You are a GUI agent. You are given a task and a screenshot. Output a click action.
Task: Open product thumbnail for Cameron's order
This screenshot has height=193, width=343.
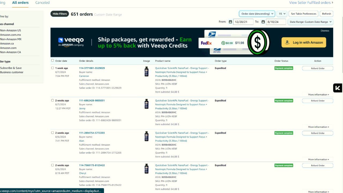click(x=147, y=72)
